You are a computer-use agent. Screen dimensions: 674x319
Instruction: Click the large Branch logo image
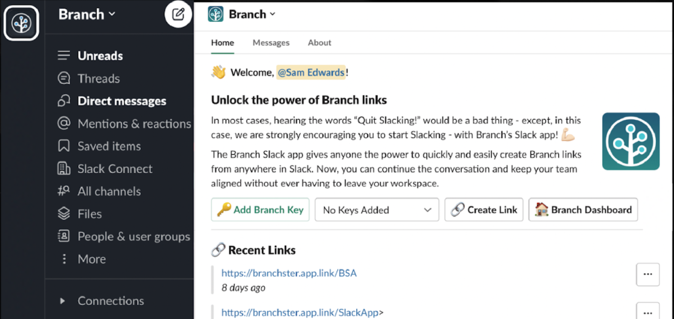point(631,141)
